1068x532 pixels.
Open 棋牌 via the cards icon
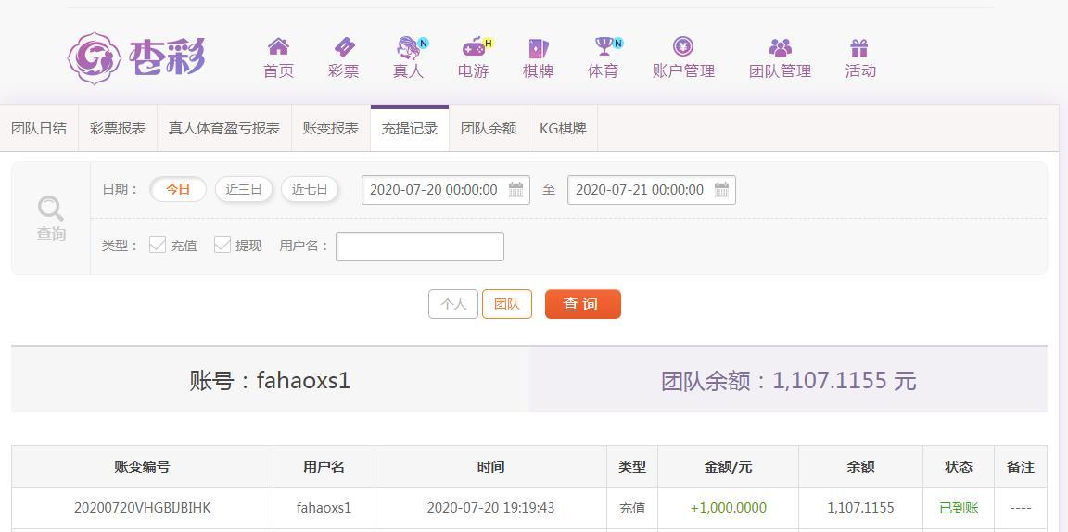(538, 47)
